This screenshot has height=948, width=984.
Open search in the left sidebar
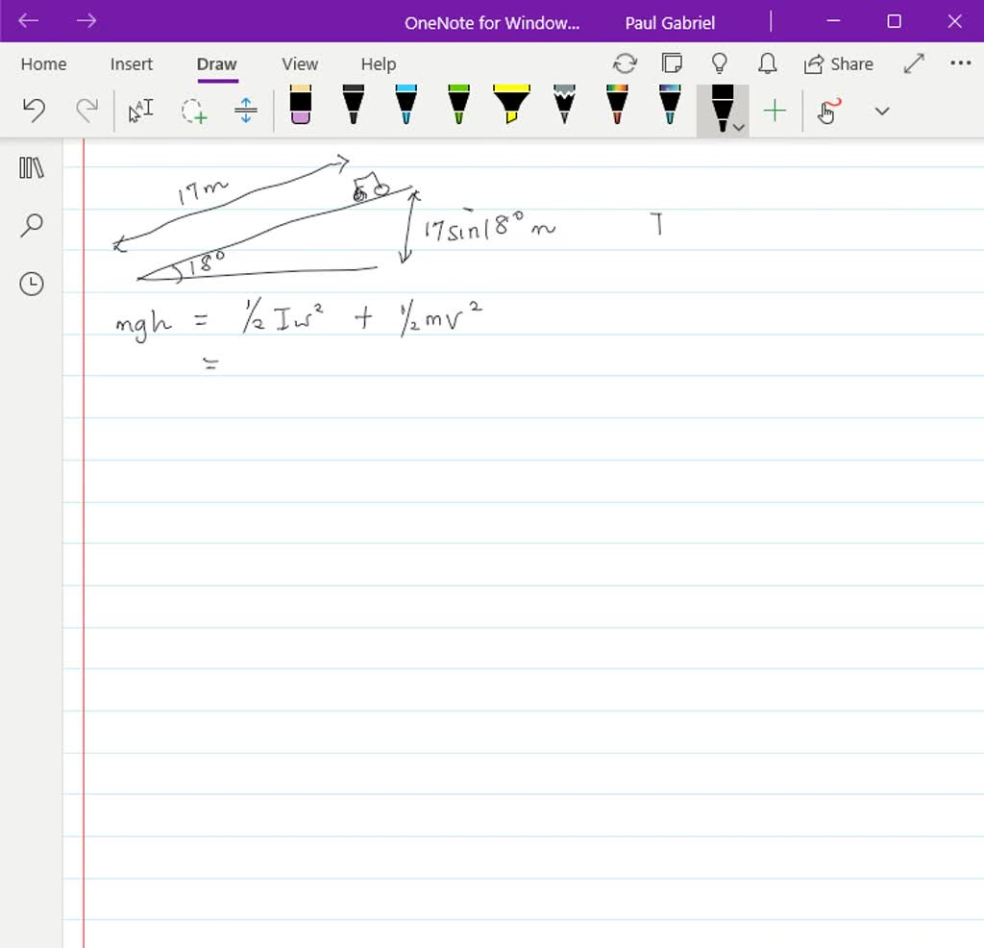click(x=32, y=226)
